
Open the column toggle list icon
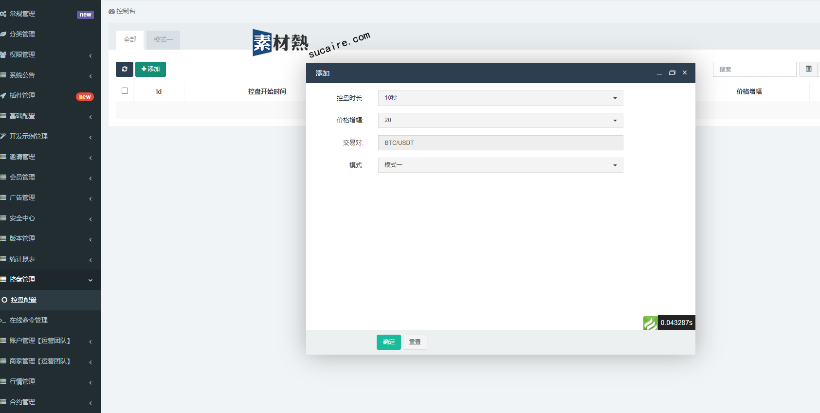click(808, 69)
